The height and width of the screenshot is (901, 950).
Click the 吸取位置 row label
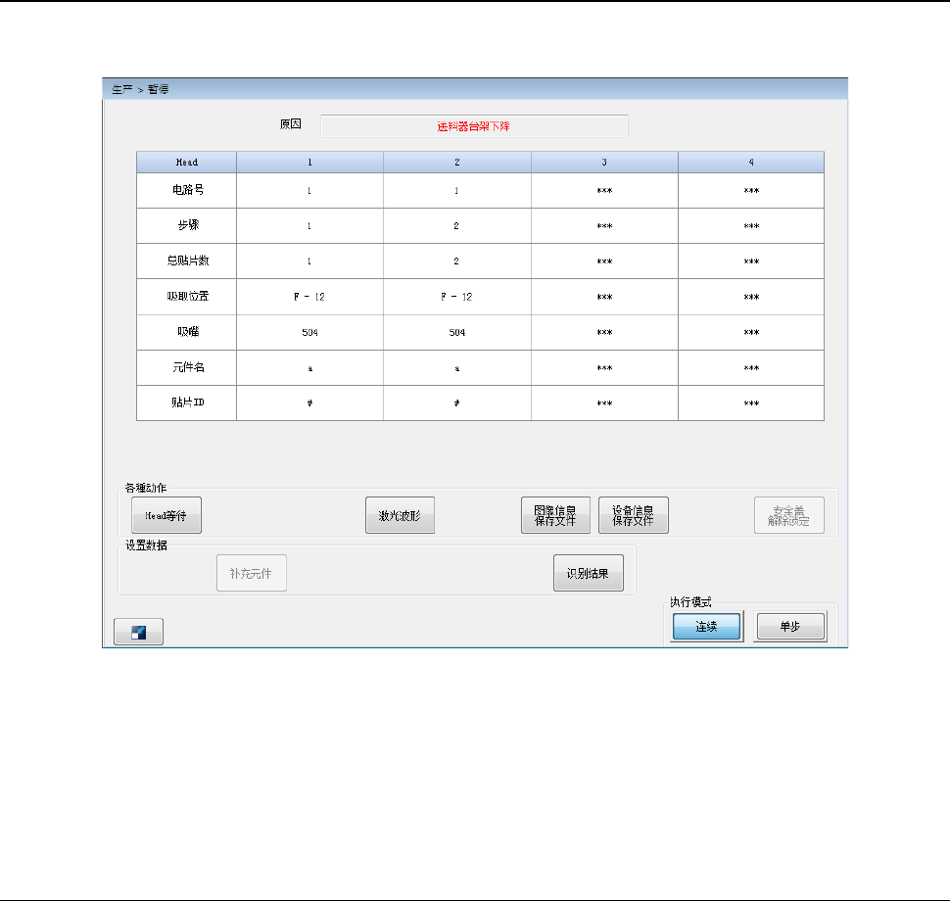pos(187,297)
